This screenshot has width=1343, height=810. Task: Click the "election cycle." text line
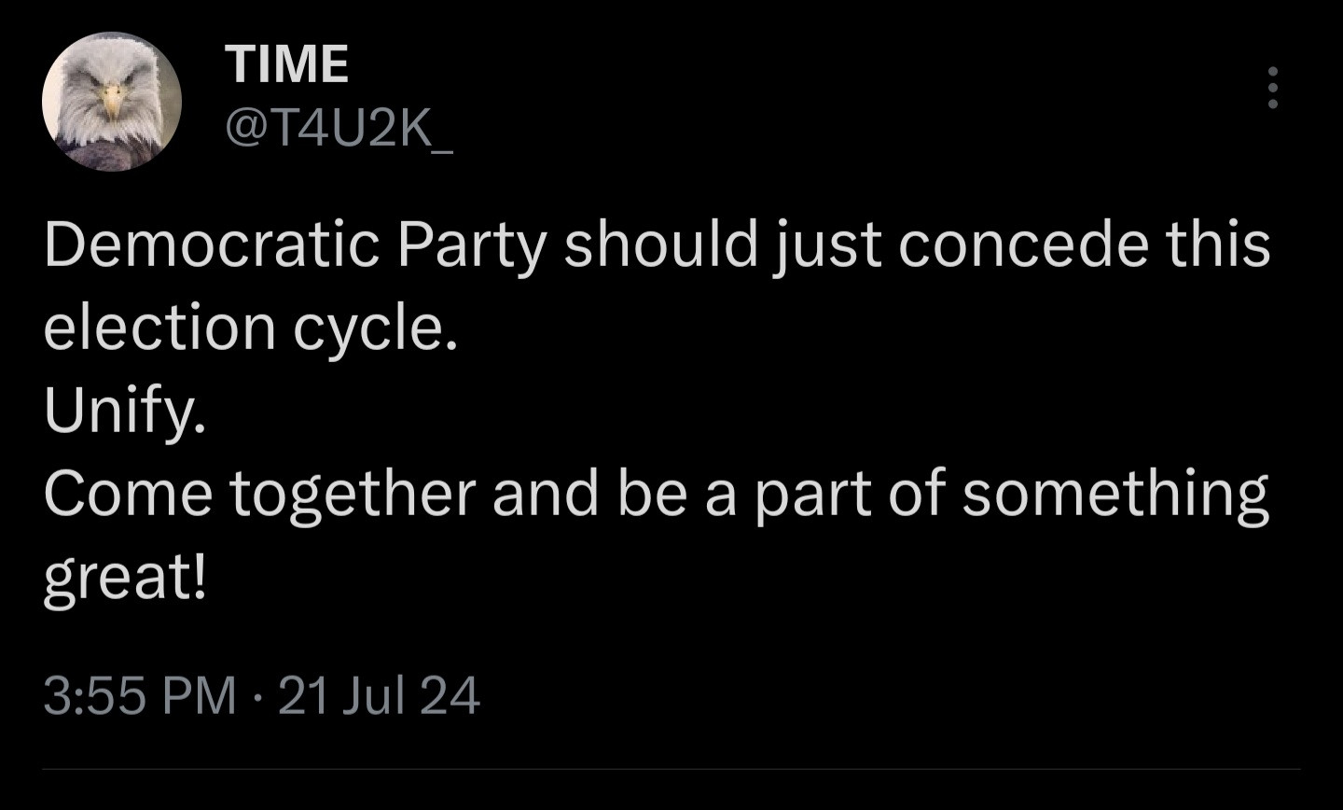pos(251,328)
